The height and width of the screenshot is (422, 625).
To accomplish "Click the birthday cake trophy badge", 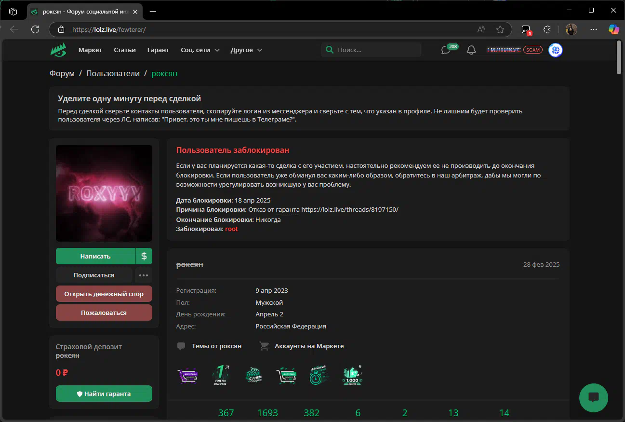I will click(253, 375).
